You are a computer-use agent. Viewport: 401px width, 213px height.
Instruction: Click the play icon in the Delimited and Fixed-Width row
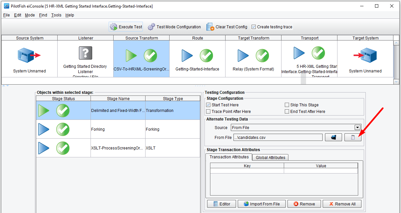(43, 111)
